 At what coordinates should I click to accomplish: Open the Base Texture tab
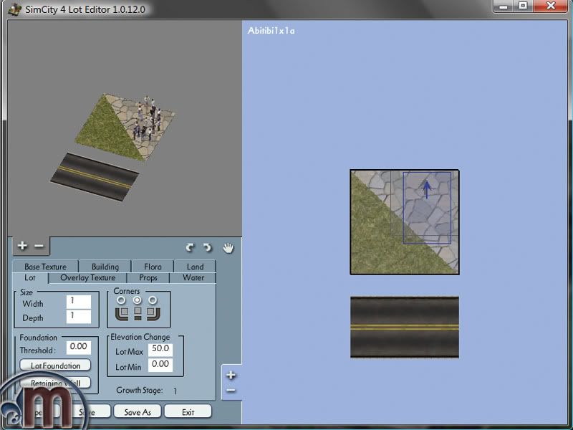tap(45, 267)
